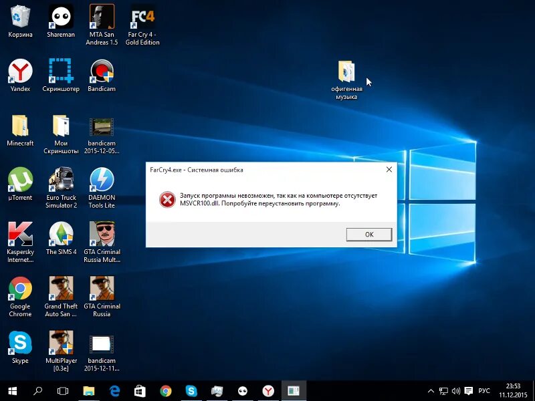This screenshot has height=401, width=535.
Task: Select the µTorrent desktop shortcut
Action: pyautogui.click(x=20, y=184)
